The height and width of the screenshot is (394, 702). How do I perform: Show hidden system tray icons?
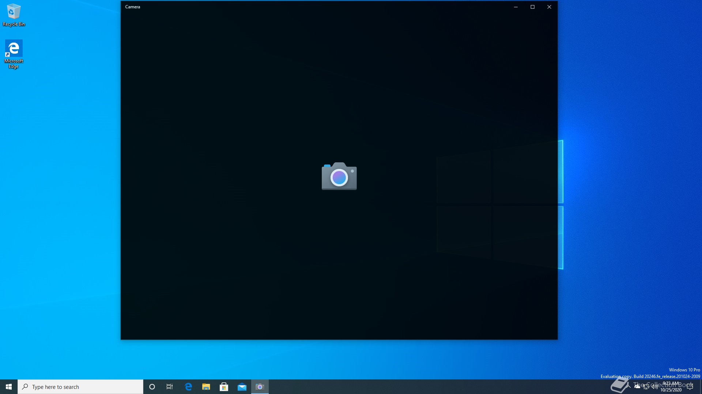(x=629, y=387)
